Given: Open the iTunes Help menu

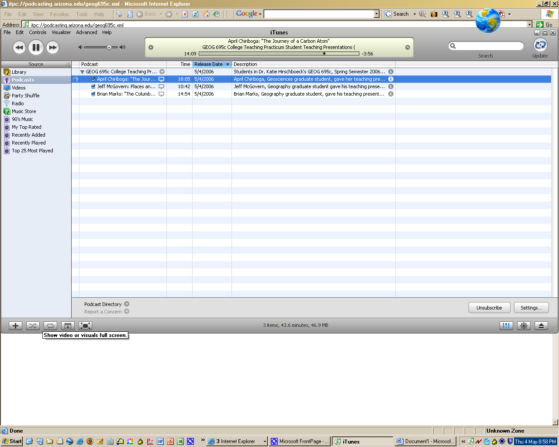Looking at the screenshot, I should [x=107, y=32].
